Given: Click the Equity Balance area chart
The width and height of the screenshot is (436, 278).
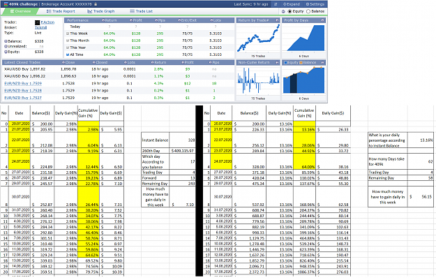Looking at the screenshot, I should [303, 81].
